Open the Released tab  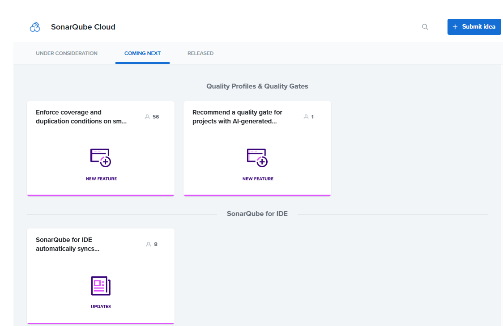pos(200,53)
